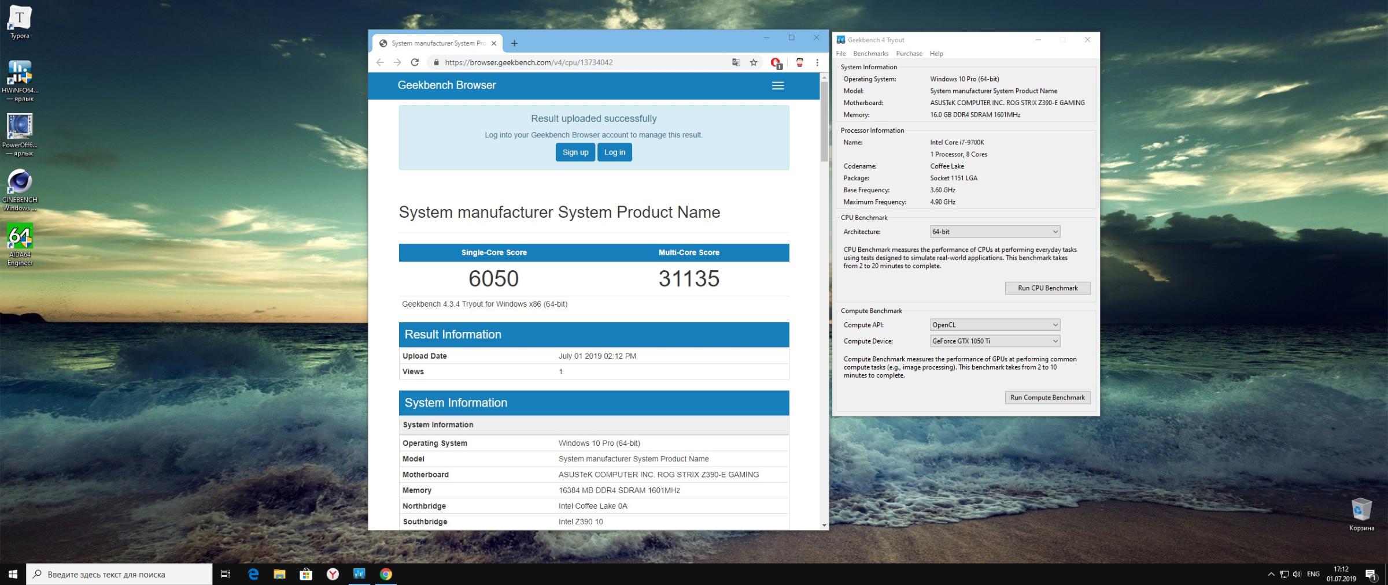Reload the Geekbench results page
Image resolution: width=1388 pixels, height=585 pixels.
coord(415,62)
